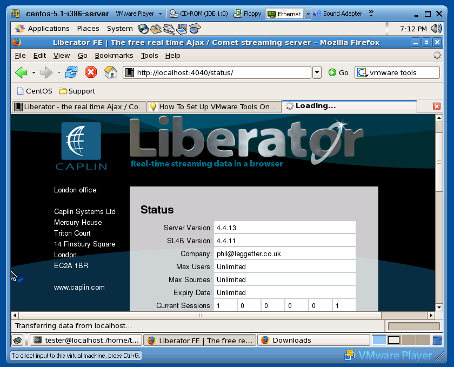Viewport: 454px width, 367px height.
Task: Switch to How To Set Up VMware Tools tab
Action: tap(213, 107)
